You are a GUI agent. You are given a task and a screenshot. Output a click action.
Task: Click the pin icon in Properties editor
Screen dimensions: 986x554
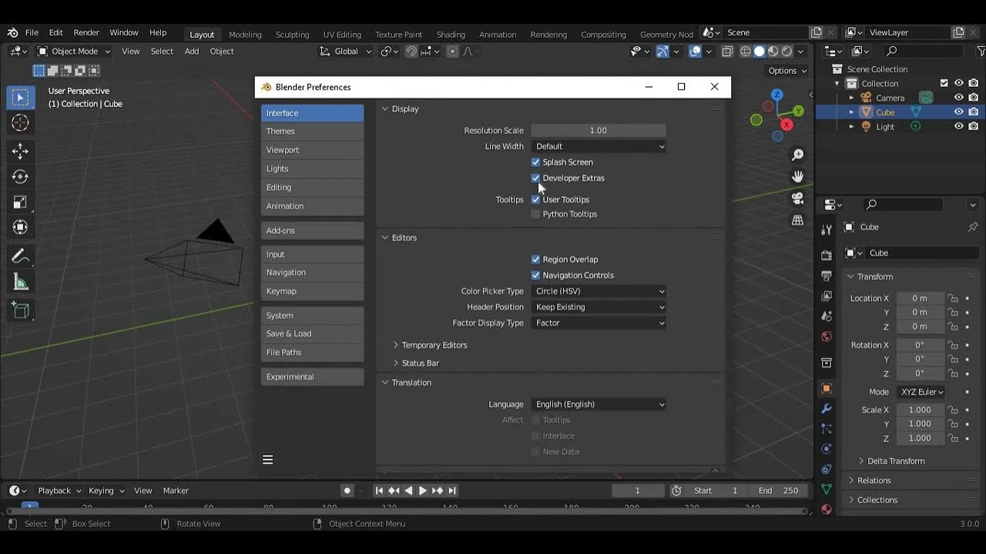point(973,227)
